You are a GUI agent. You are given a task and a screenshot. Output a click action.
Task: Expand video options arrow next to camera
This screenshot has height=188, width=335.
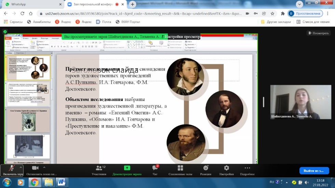(44, 168)
